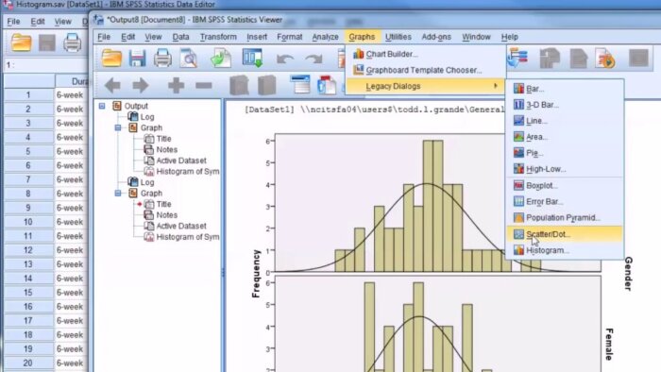Click the 6-week cell in row 5
The image size is (661, 372).
tap(71, 151)
